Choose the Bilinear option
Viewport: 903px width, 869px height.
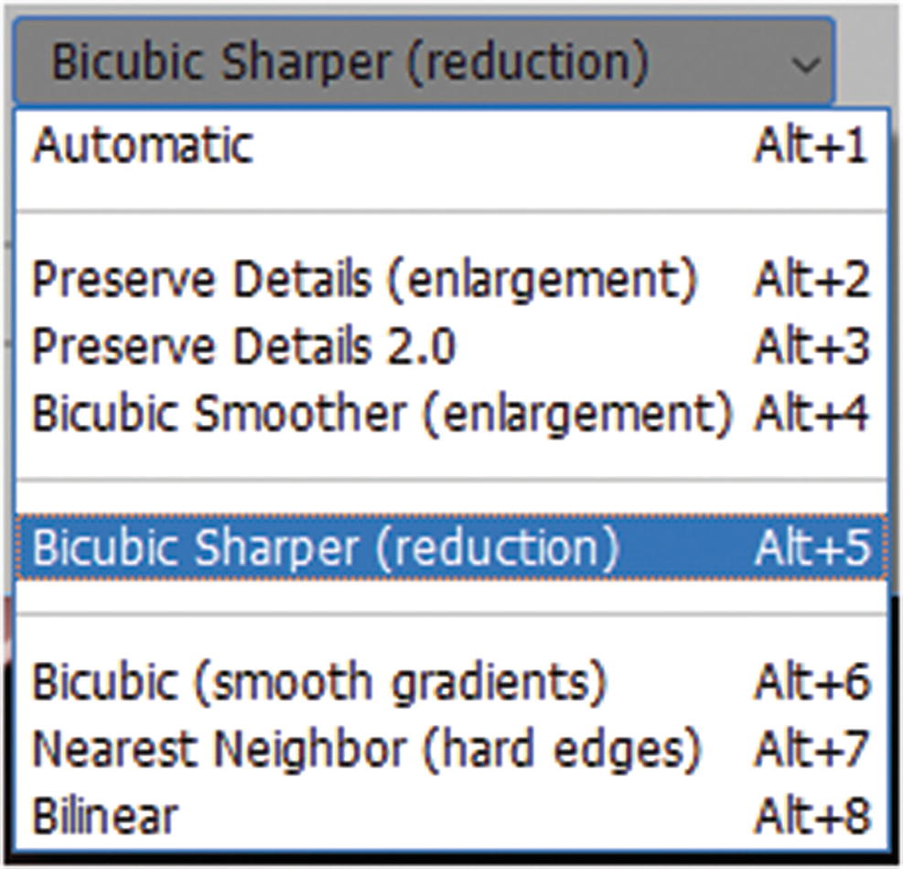point(105,815)
